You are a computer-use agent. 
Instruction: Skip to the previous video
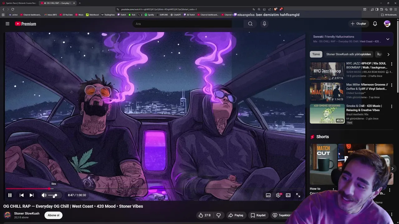[x=22, y=195]
